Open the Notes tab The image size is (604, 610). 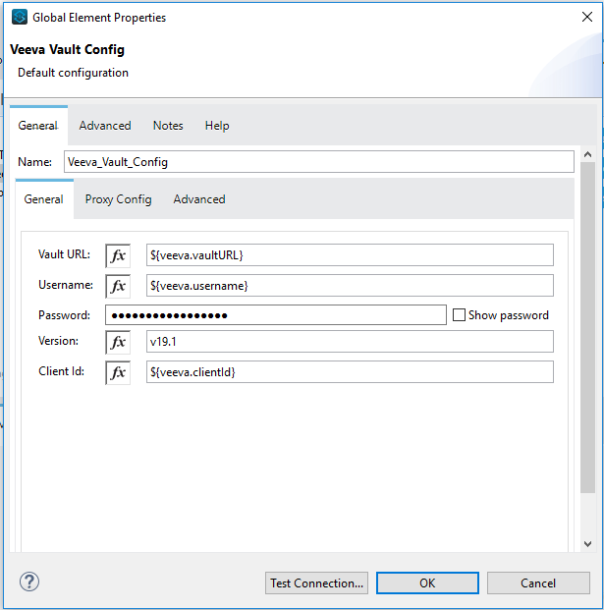click(168, 126)
